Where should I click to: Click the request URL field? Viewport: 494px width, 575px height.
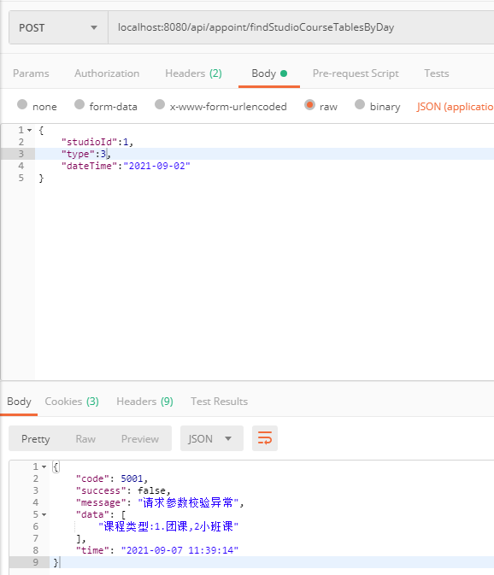(x=301, y=28)
